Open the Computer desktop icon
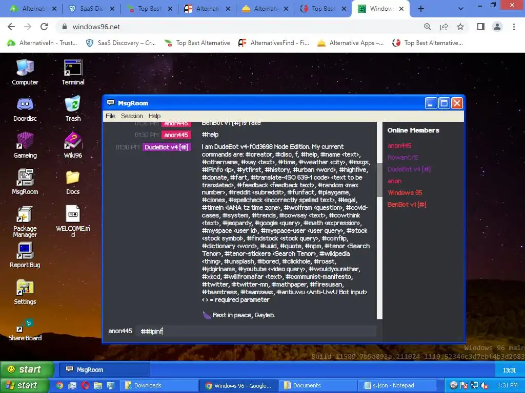Image resolution: width=525 pixels, height=393 pixels. [25, 73]
